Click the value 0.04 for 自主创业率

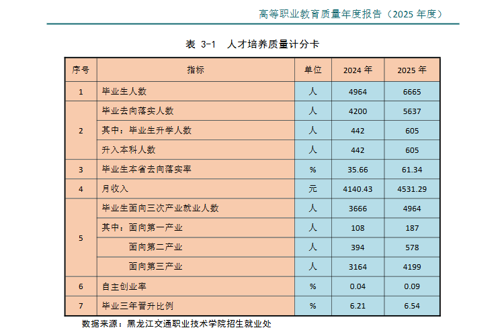click(358, 286)
